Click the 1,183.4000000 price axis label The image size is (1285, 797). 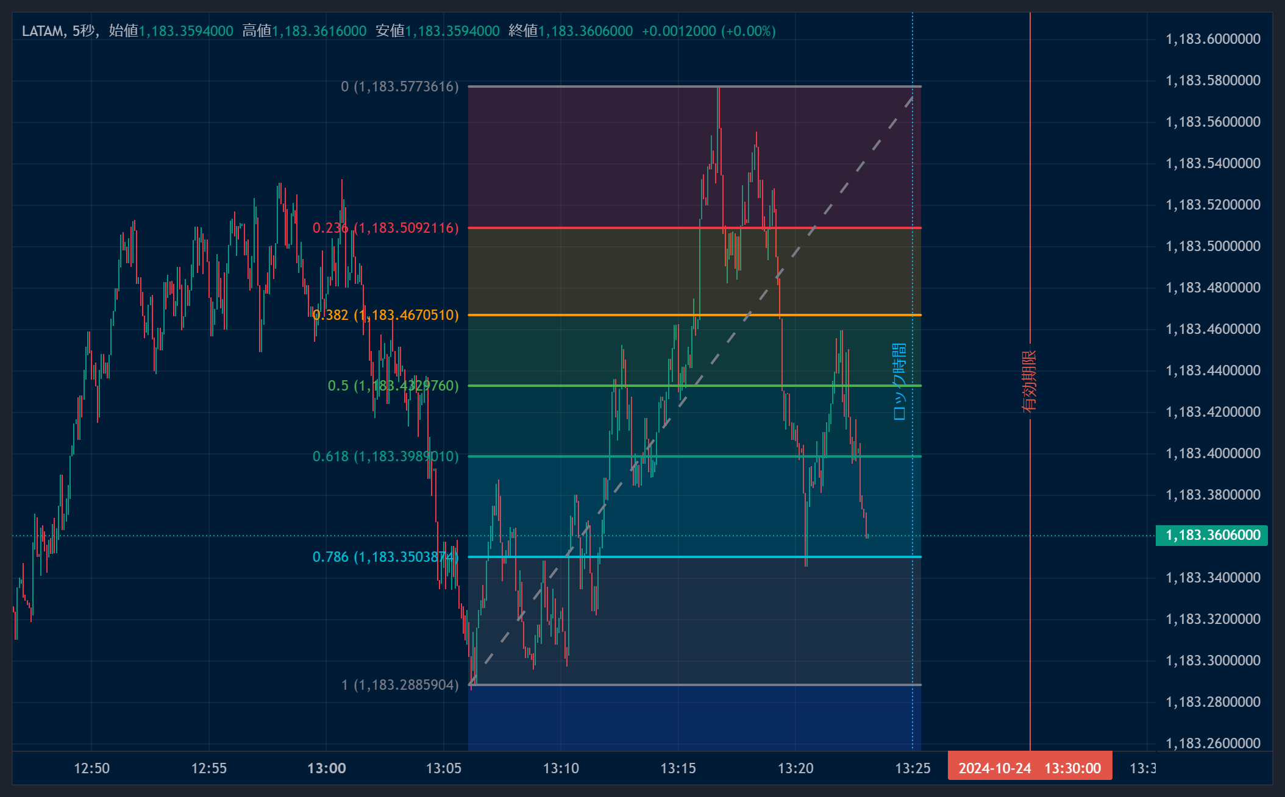[x=1213, y=453]
